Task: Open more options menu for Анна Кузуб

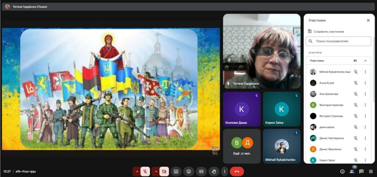Action: 365,83
